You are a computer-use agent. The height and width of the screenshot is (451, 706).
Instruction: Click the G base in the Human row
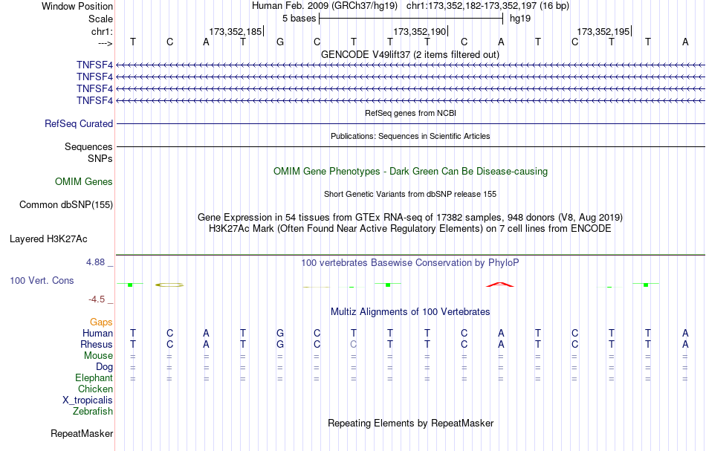click(280, 333)
